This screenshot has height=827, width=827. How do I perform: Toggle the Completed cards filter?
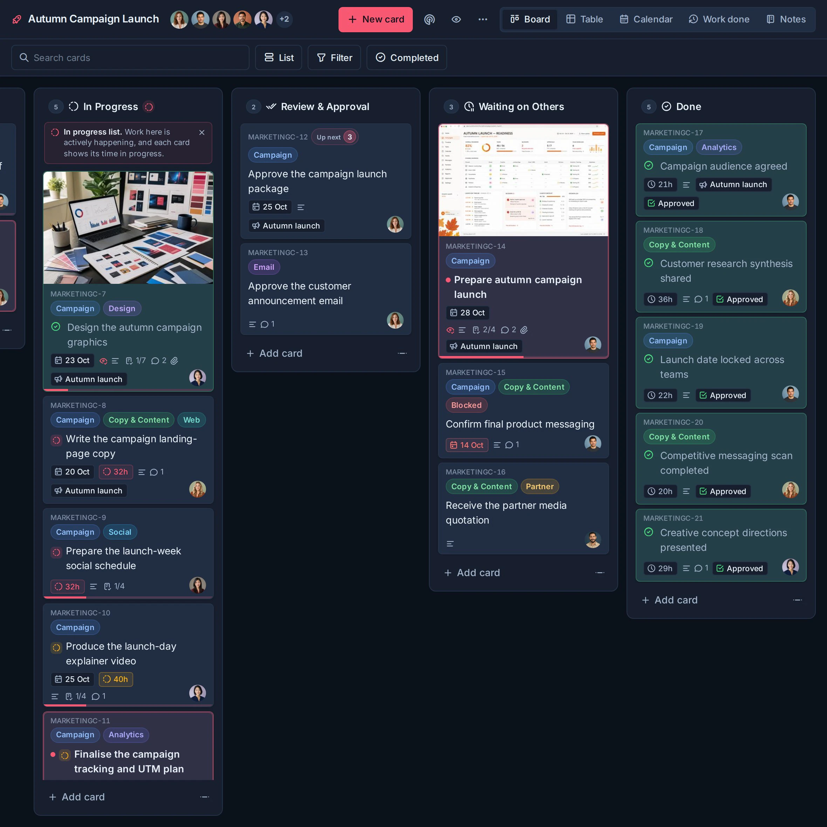click(x=406, y=57)
